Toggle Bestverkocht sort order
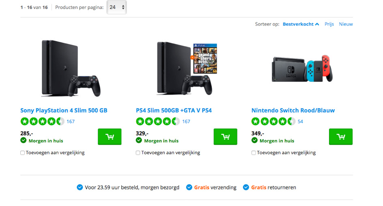The width and height of the screenshot is (383, 206). point(301,24)
